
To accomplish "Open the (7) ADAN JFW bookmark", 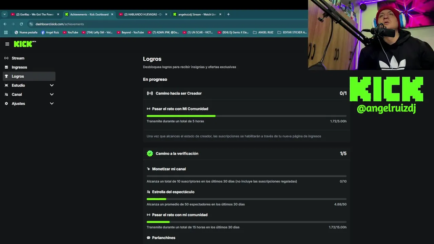I will 163,33.
